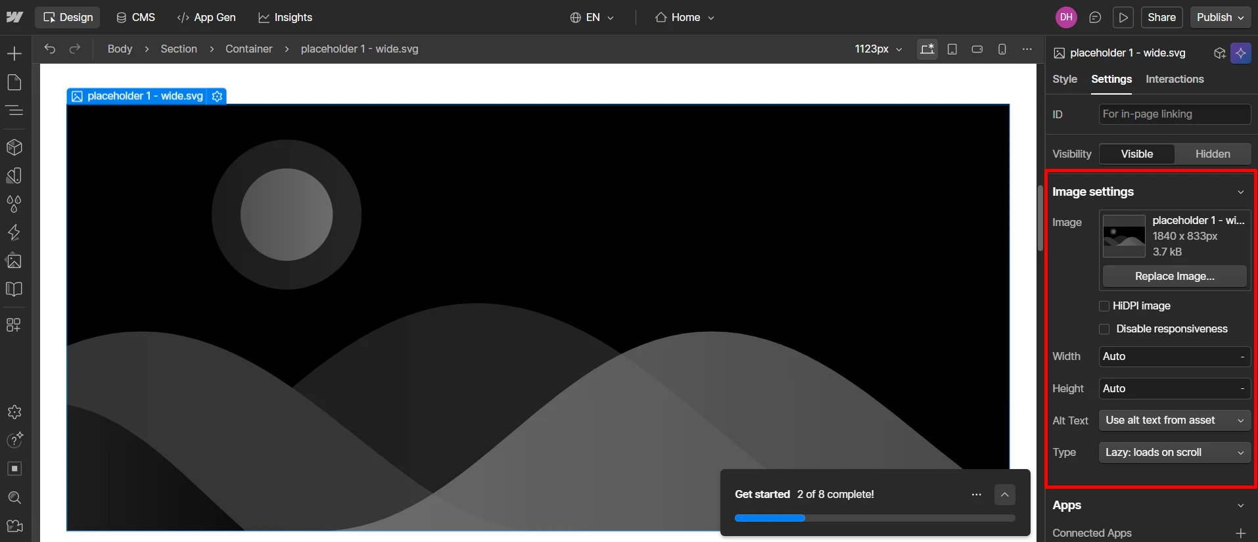
Task: Open the site settings gear in sidebar
Action: point(14,412)
